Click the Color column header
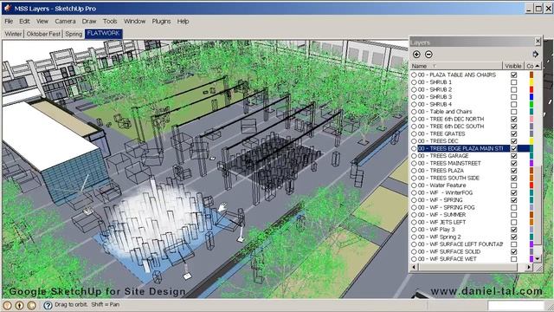This screenshot has width=554, height=312. [x=530, y=66]
